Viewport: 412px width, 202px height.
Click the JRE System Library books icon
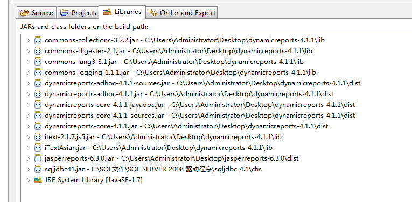click(x=38, y=180)
